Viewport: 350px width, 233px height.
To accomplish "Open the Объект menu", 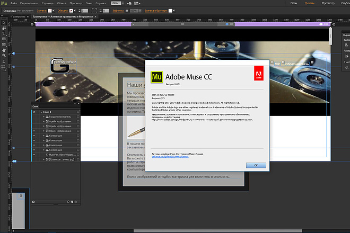I will point(62,3).
